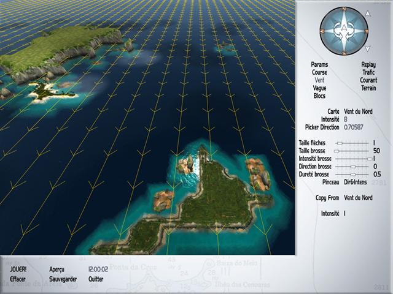The image size is (393, 294).
Task: Click the center arrow of the compass
Action: 344,28
